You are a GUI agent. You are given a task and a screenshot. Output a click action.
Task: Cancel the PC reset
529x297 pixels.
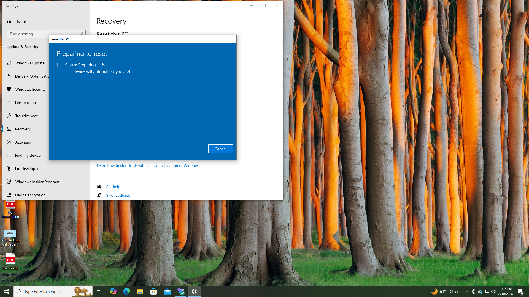220,149
